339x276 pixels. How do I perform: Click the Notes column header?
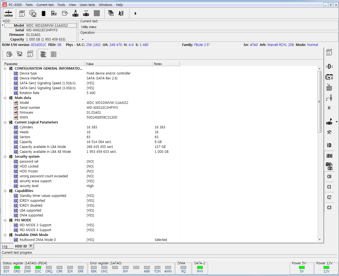[x=166, y=64]
